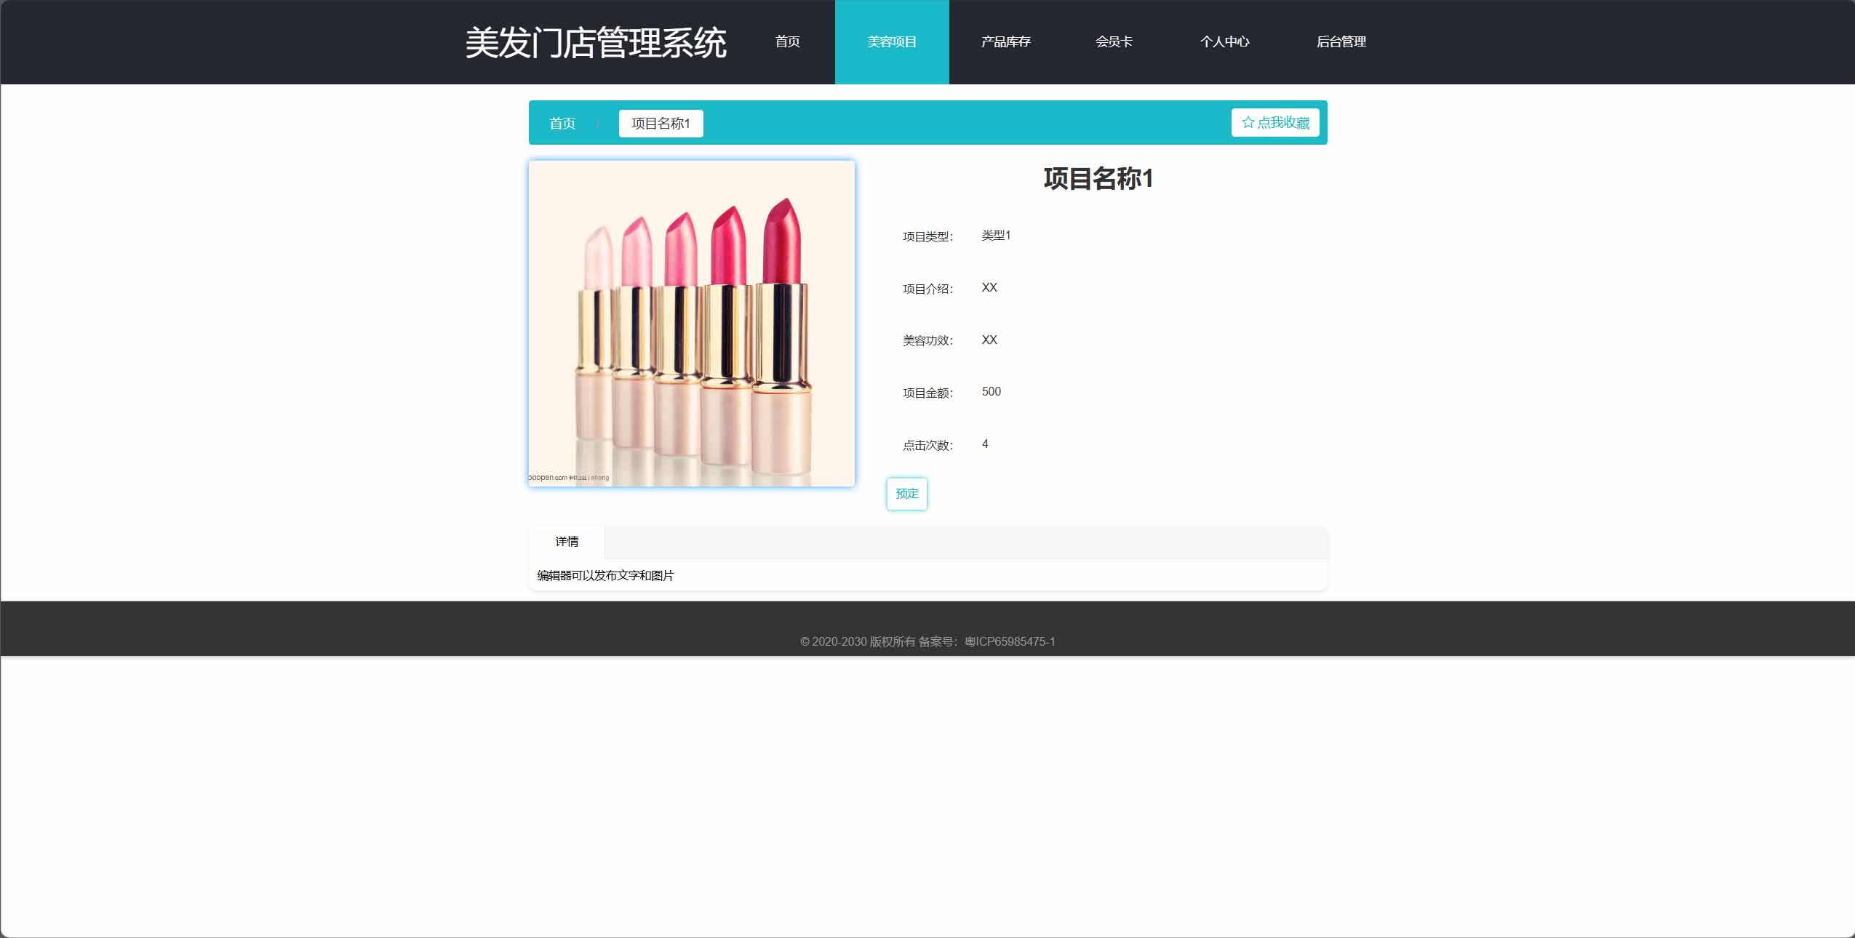
Task: Select the 美容项目 navigation tab
Action: [x=892, y=41]
